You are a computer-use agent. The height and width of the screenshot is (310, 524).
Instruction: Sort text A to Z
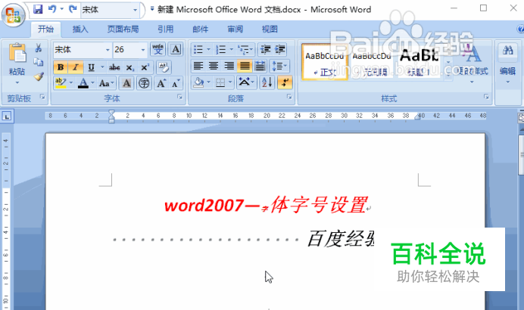tap(267, 82)
